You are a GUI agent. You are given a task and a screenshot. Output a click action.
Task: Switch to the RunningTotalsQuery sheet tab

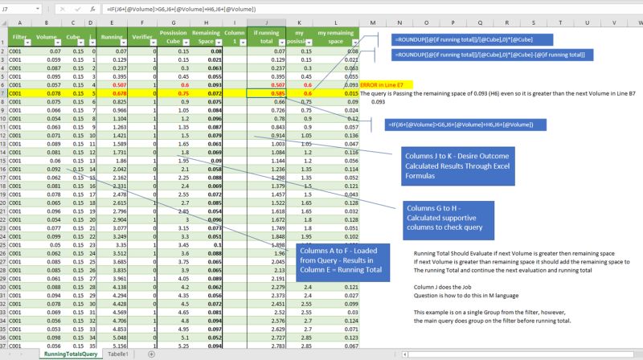pos(71,354)
